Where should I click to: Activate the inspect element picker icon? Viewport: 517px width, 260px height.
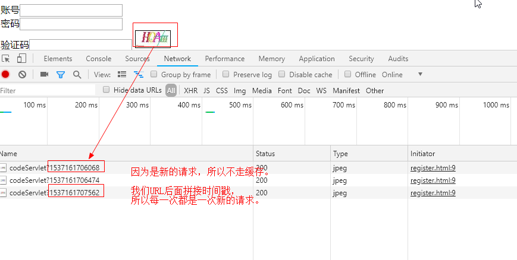tap(5, 59)
